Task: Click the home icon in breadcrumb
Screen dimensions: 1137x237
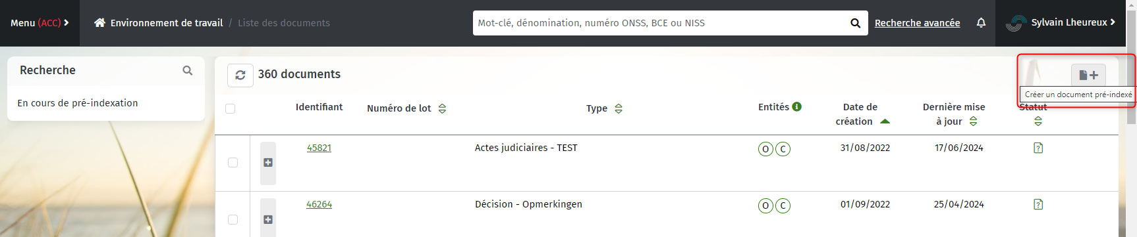Action: (x=99, y=22)
